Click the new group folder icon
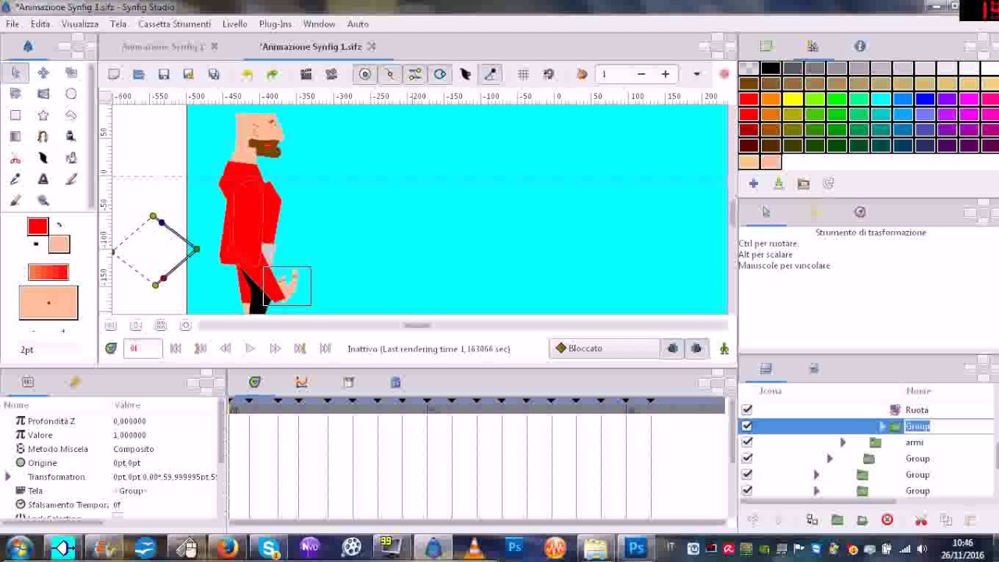999x562 pixels. pyautogui.click(x=837, y=520)
